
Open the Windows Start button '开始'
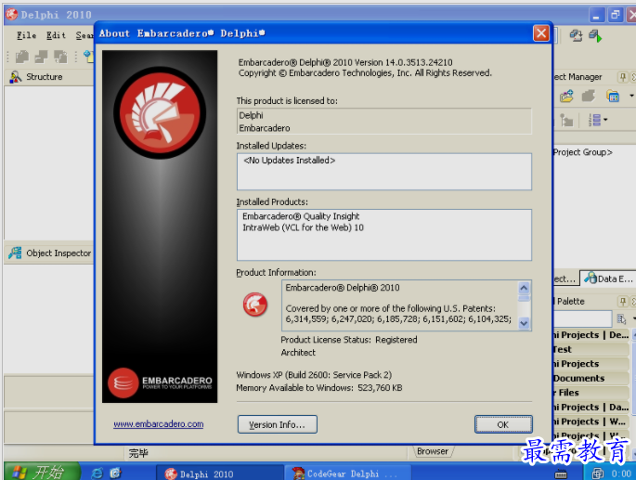[43, 472]
